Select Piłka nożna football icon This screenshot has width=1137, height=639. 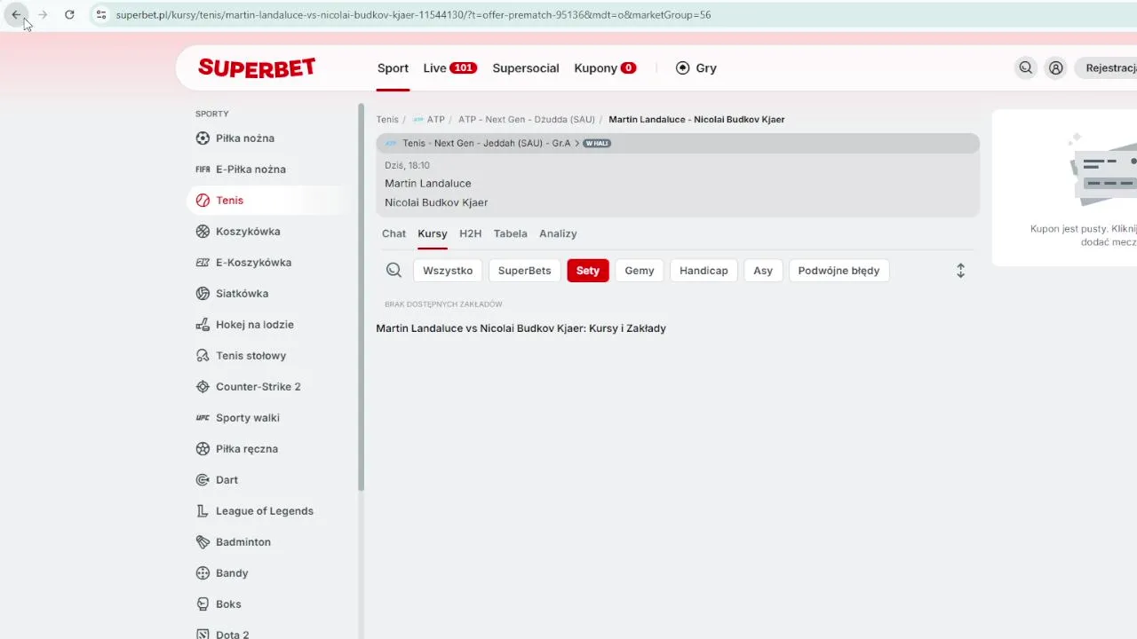(203, 138)
